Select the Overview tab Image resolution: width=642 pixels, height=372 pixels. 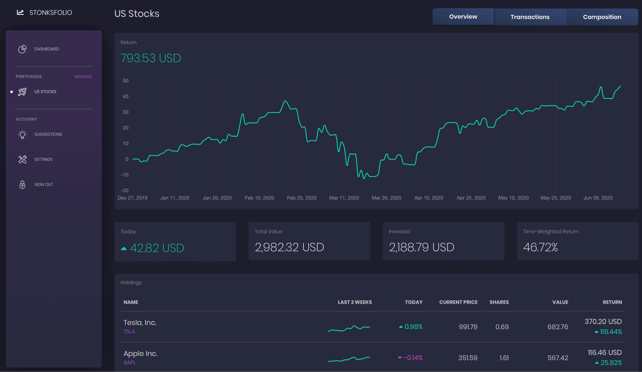[463, 17]
